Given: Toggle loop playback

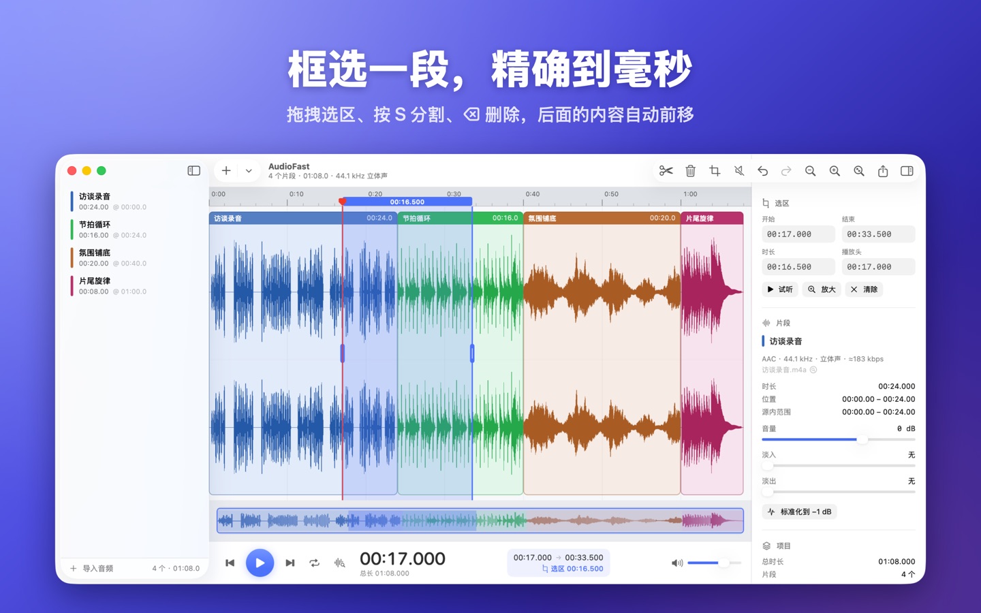Looking at the screenshot, I should [x=314, y=563].
